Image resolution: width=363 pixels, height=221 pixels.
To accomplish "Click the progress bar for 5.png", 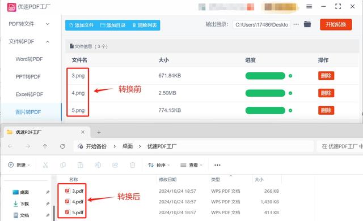I will [265, 110].
